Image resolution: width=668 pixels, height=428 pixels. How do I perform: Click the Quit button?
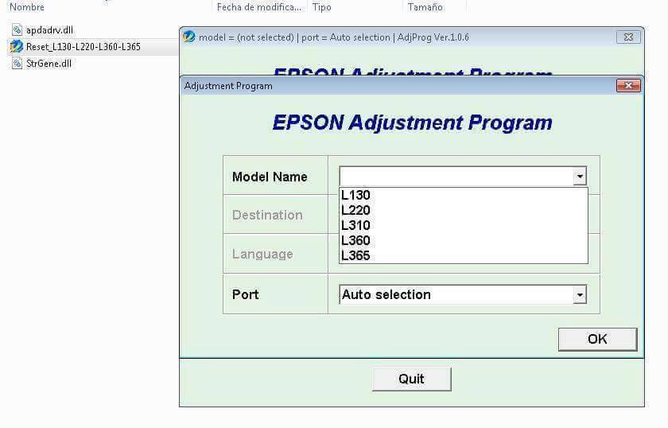point(412,379)
